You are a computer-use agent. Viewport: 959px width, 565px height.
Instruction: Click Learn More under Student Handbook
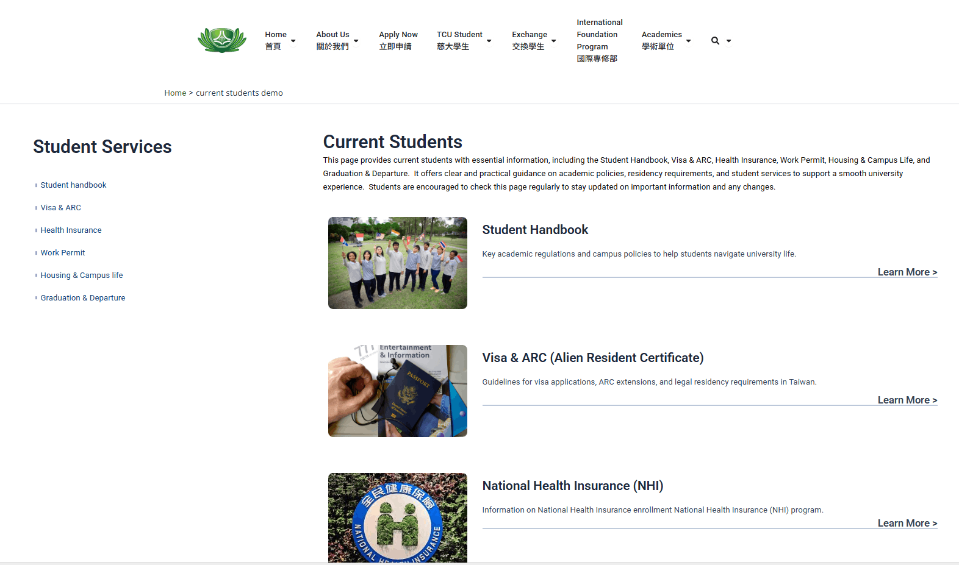pyautogui.click(x=907, y=272)
